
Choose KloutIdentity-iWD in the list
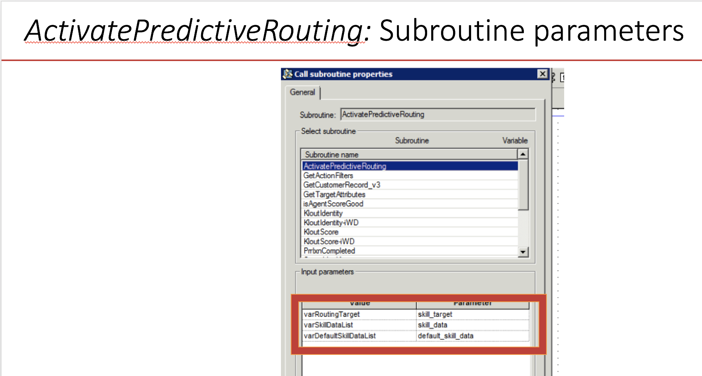[331, 223]
